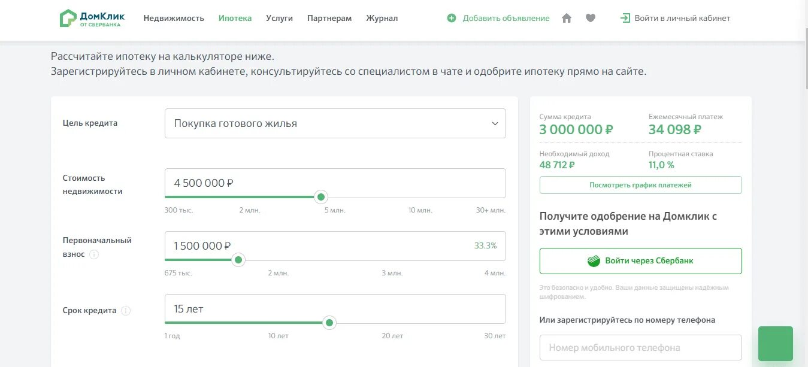Open favorites via the heart icon

[591, 18]
